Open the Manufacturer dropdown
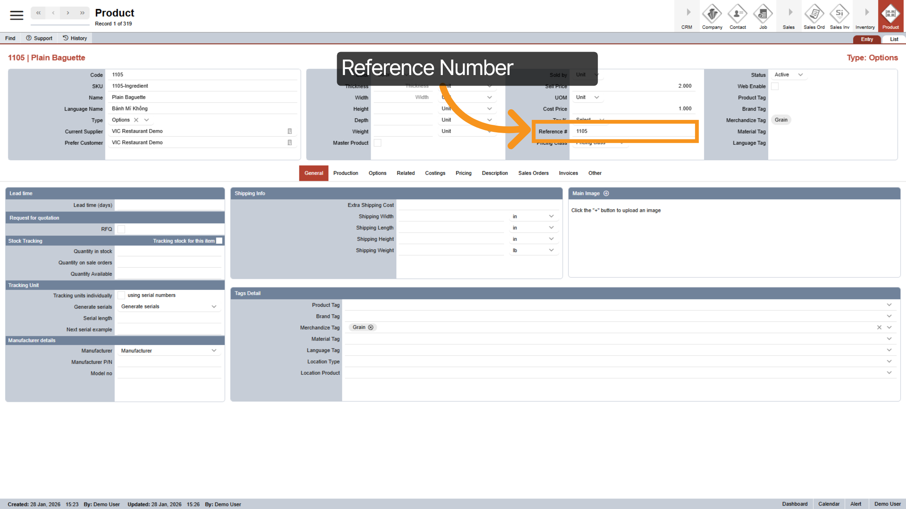 click(214, 351)
